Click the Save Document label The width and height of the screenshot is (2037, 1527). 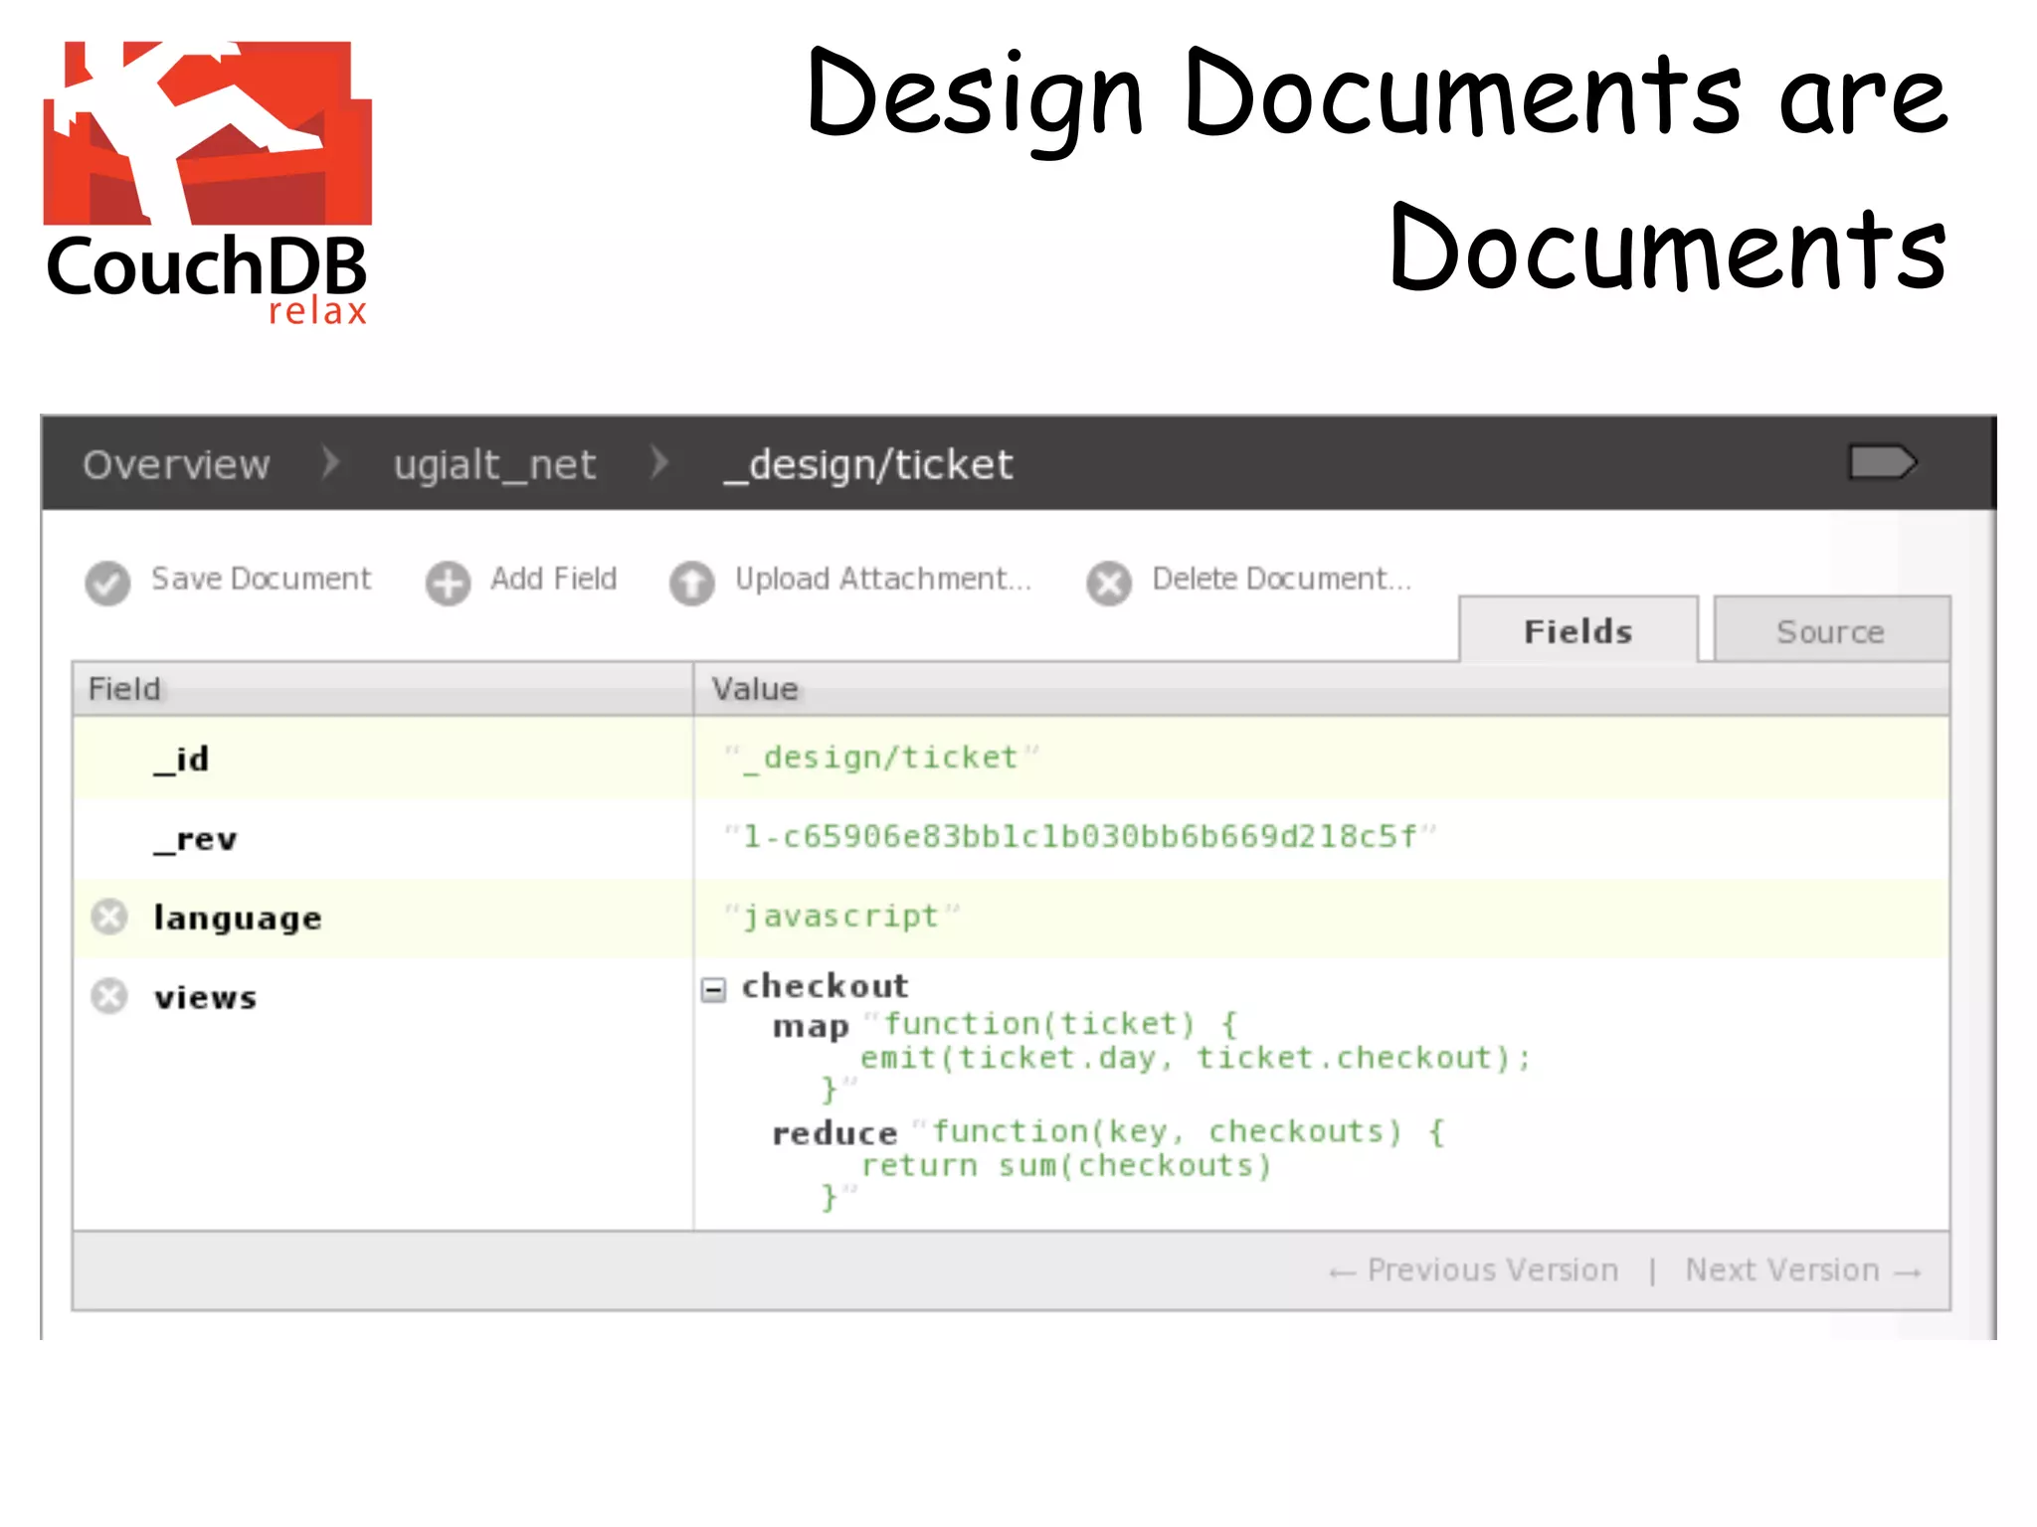(x=261, y=579)
